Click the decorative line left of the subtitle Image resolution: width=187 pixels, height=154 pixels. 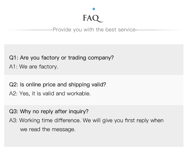click(30, 30)
